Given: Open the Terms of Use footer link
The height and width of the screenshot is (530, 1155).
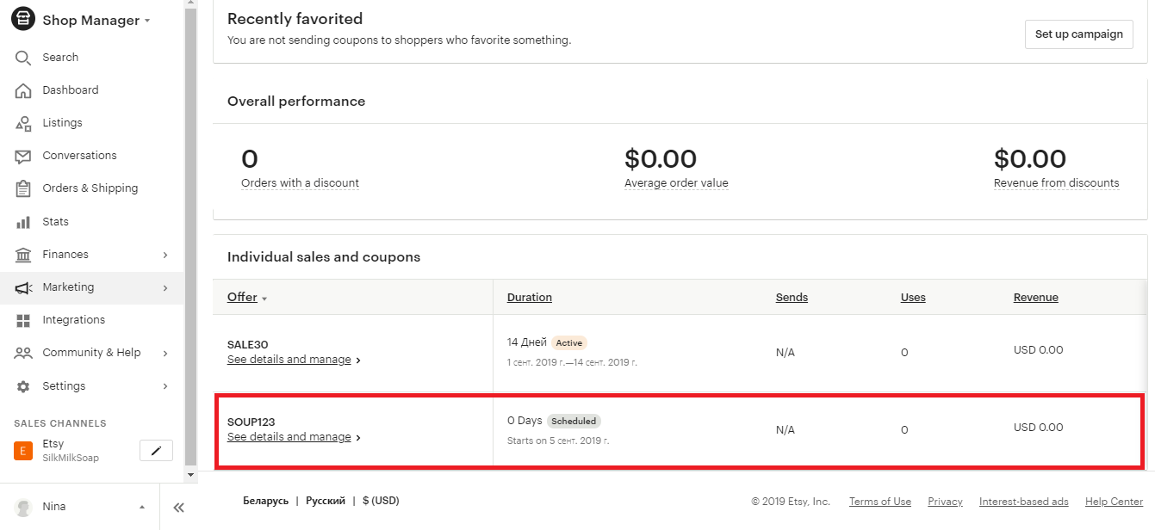Looking at the screenshot, I should 879,502.
